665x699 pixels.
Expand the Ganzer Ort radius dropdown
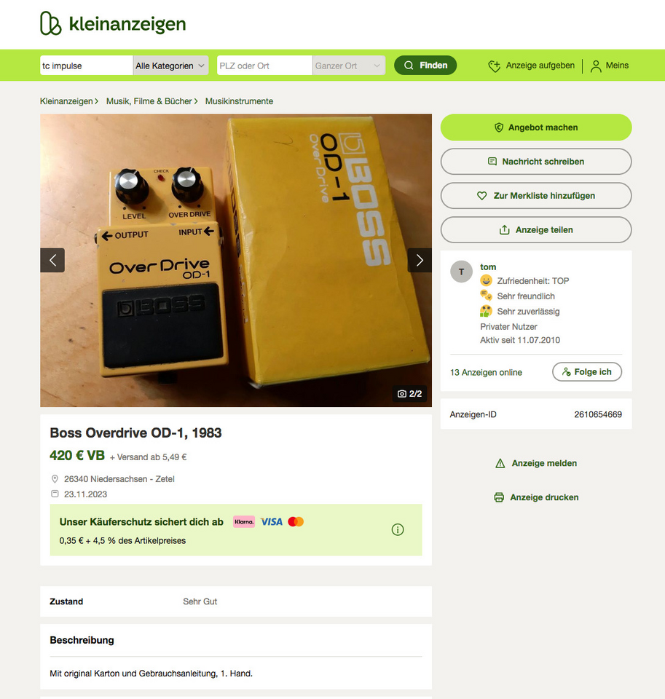pos(349,66)
